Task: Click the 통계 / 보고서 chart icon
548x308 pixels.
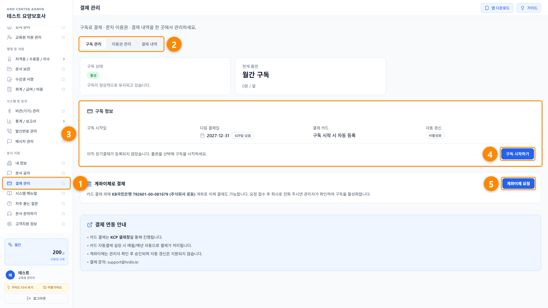Action: pos(9,121)
